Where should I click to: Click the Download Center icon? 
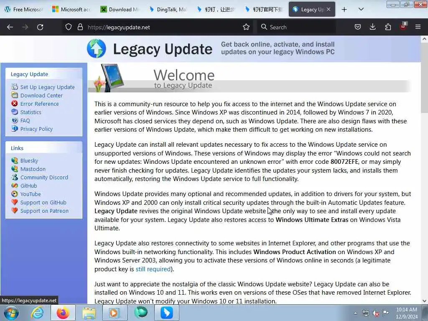[15, 95]
